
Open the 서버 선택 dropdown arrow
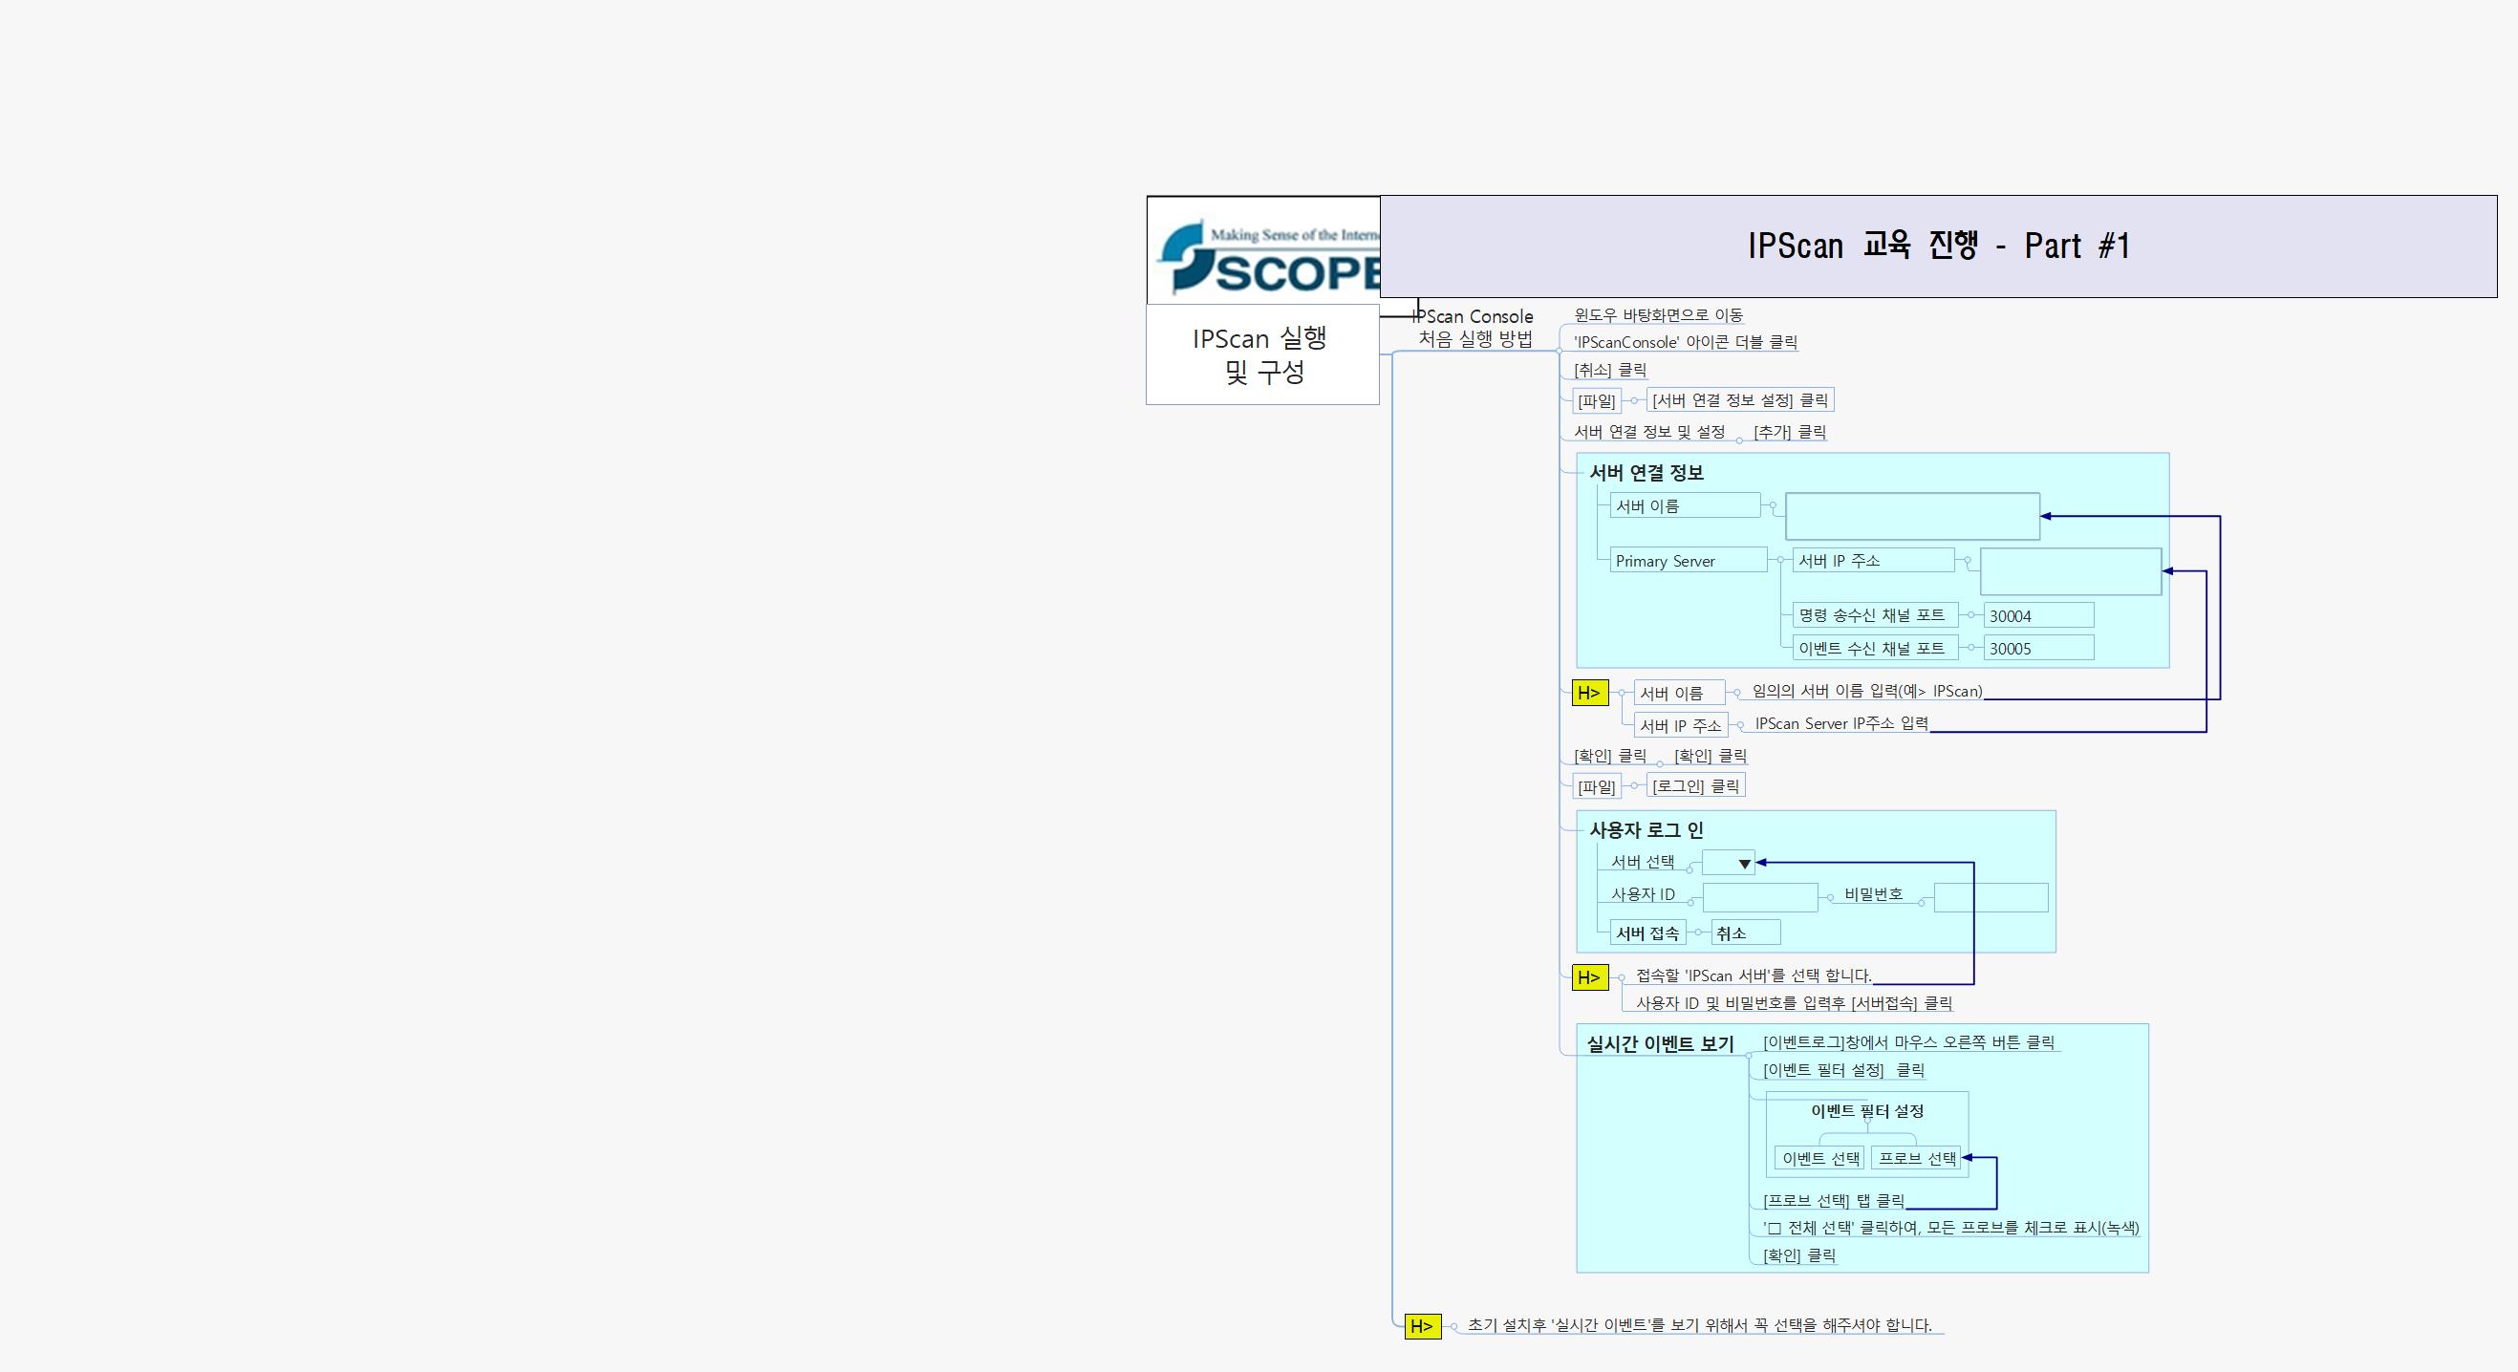click(x=1746, y=863)
